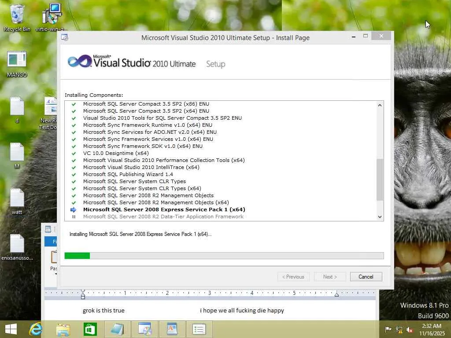This screenshot has width=451, height=338.
Task: Select 'SQL Server 2008 R2 Management Objects (x64)'
Action: click(x=156, y=202)
